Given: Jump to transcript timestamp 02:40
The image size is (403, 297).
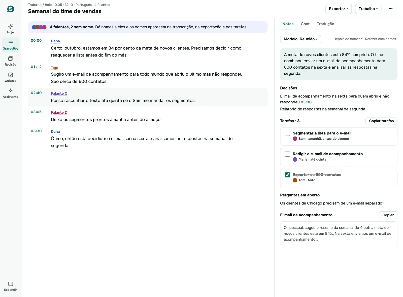Looking at the screenshot, I should click(x=36, y=93).
